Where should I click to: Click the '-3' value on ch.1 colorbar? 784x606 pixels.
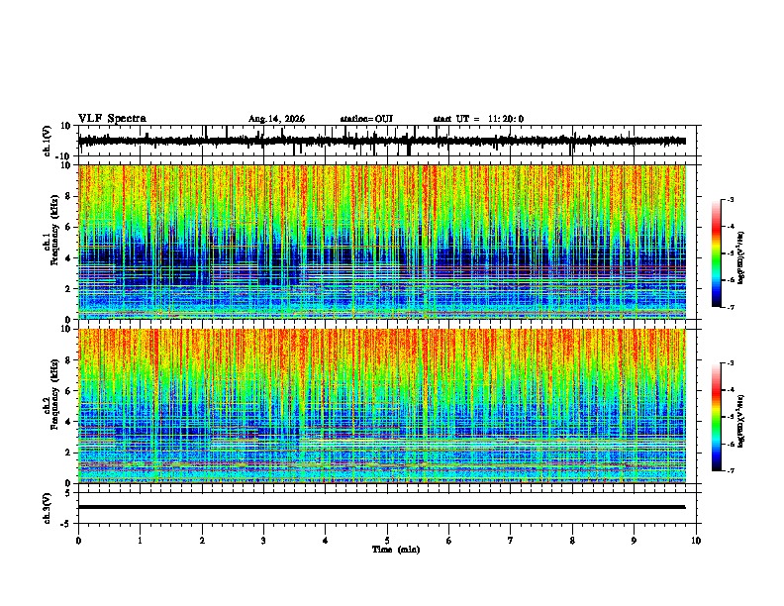point(731,199)
